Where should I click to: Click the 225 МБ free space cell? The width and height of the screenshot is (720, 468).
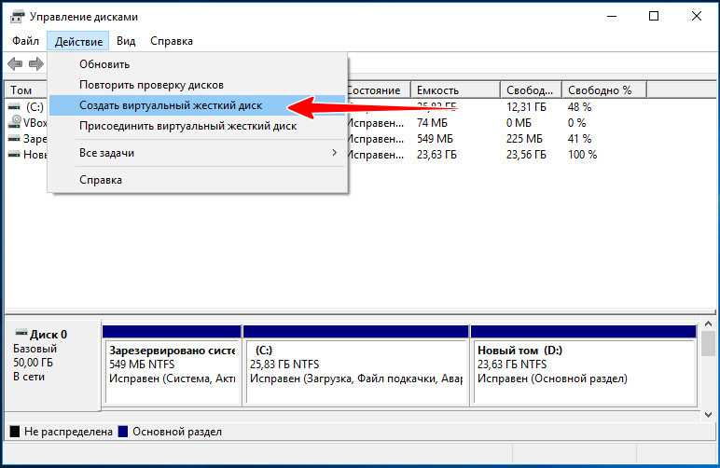pos(524,139)
